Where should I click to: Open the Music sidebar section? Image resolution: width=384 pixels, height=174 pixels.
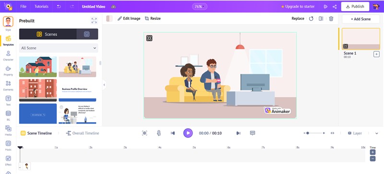click(x=8, y=145)
